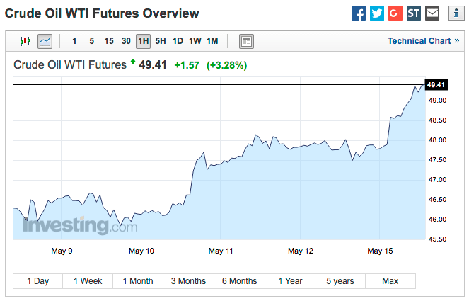Screen dimensions: 469x301
Task: Select the 3 Months range tab
Action: [x=188, y=281]
